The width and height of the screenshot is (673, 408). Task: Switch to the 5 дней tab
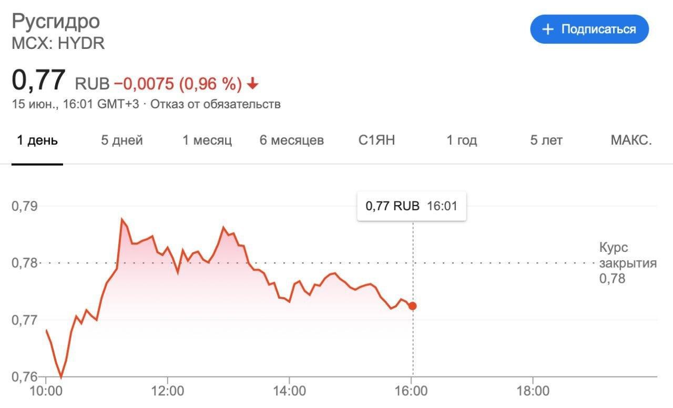(122, 141)
